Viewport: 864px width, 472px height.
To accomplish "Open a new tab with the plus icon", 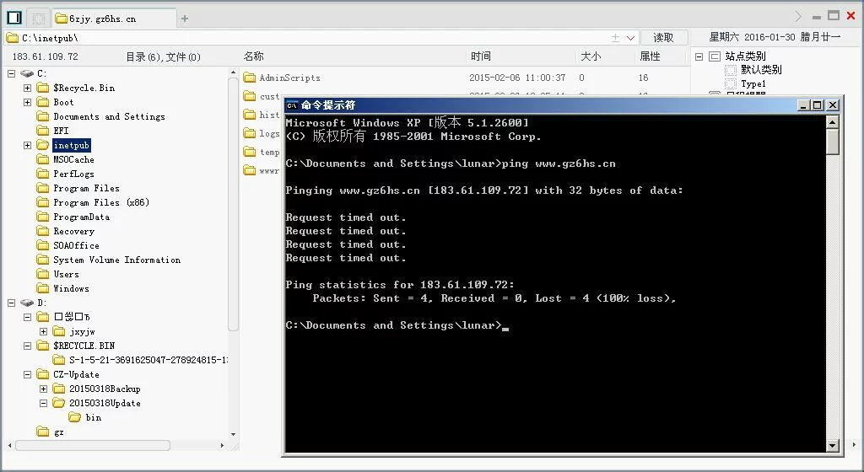I will (185, 19).
